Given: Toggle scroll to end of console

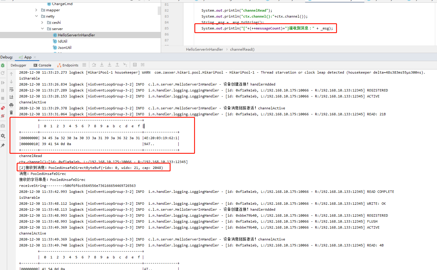Looking at the screenshot, I should [x=11, y=97].
